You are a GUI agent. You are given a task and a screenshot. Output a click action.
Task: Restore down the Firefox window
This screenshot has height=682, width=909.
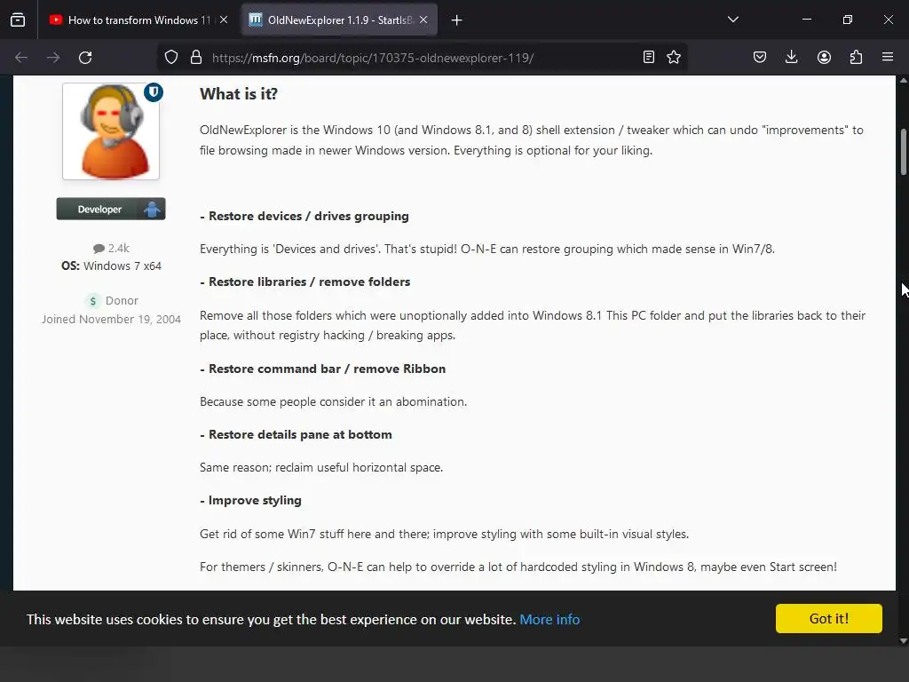pyautogui.click(x=848, y=20)
